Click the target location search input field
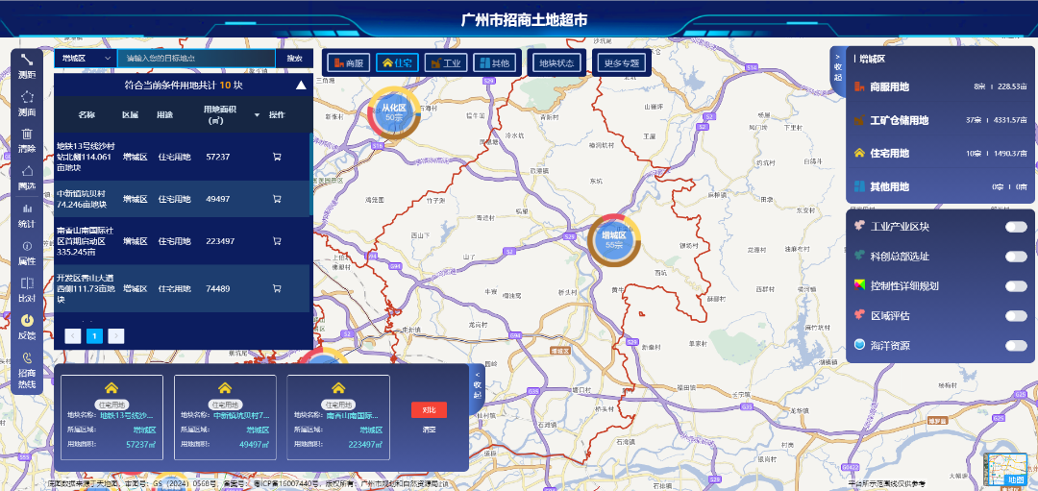This screenshot has width=1038, height=491. coord(196,58)
